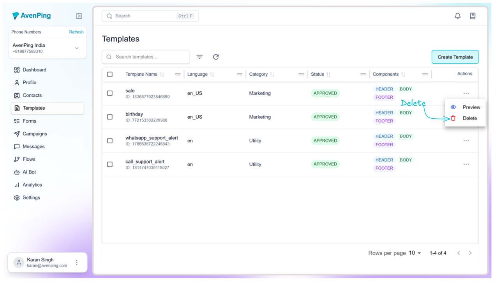The height and width of the screenshot is (281, 494).
Task: Tick the whatsapp_support_alert row checkbox
Action: (110, 140)
